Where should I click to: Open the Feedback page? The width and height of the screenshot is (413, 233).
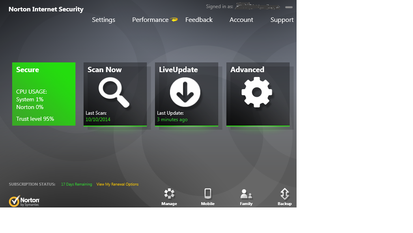pos(199,20)
